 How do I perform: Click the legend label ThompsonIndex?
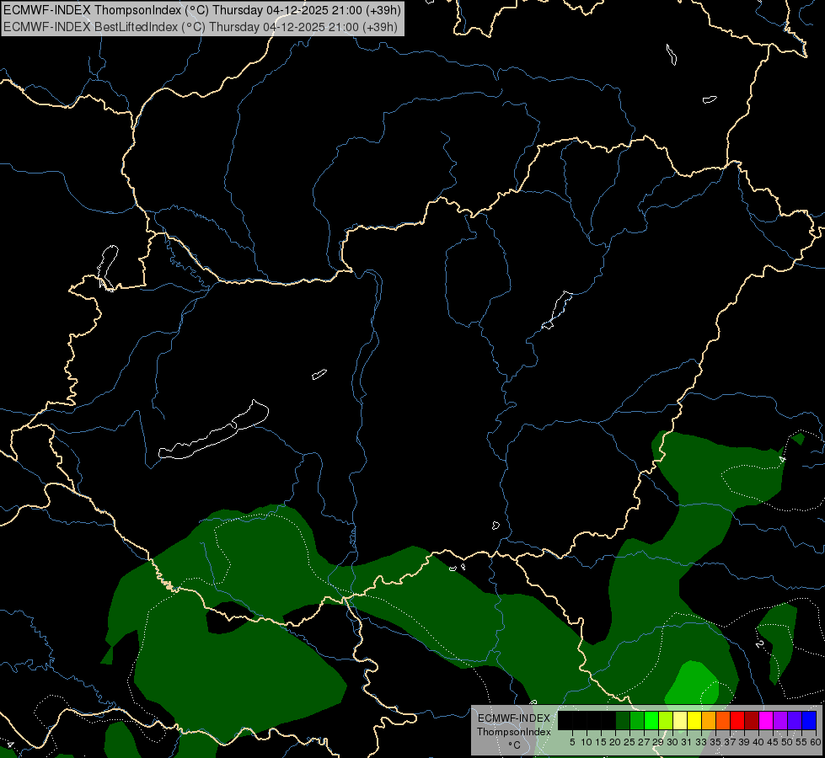tap(513, 732)
